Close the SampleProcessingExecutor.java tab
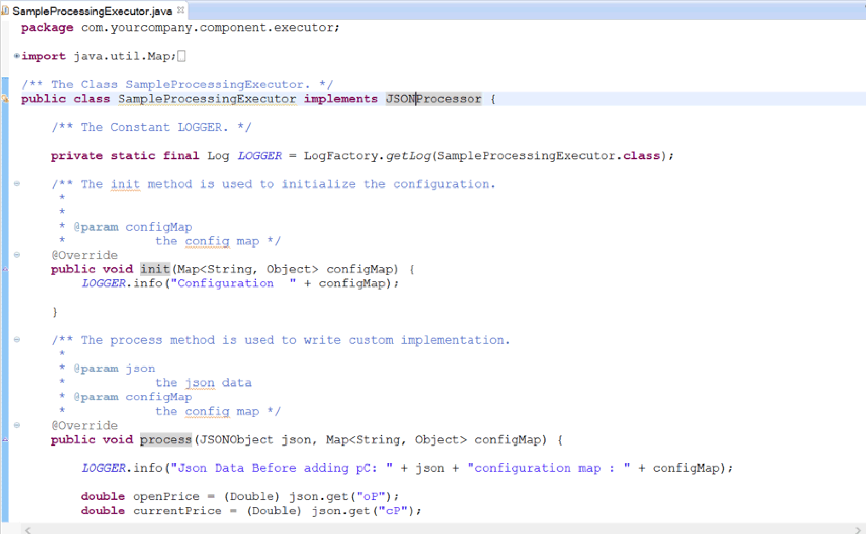Viewport: 866px width, 534px height. [x=180, y=10]
